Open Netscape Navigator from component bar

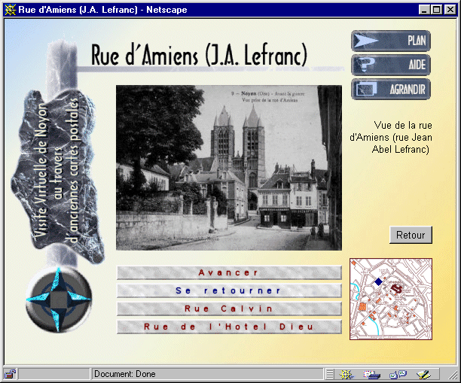(347, 373)
